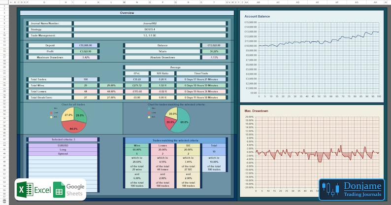Click the Deposit label cell

(50, 45)
